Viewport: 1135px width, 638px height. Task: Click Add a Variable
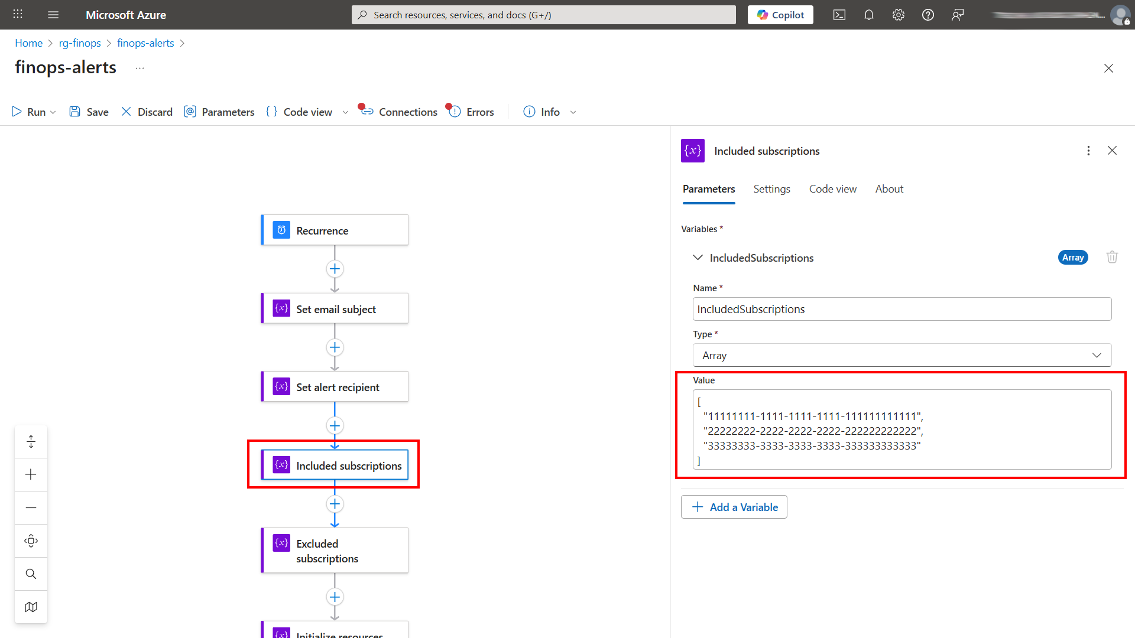tap(734, 507)
